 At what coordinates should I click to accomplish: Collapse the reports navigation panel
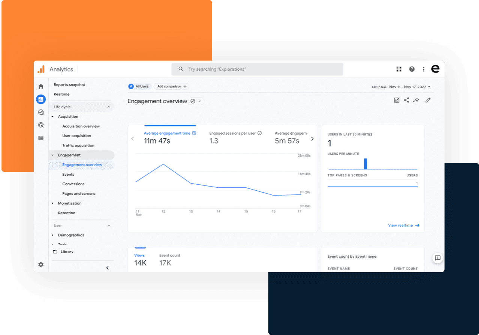pos(107,268)
